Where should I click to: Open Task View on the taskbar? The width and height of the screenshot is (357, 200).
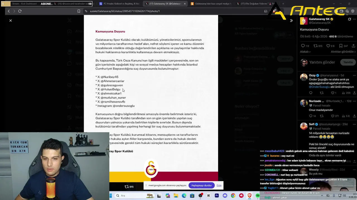pyautogui.click(x=159, y=196)
